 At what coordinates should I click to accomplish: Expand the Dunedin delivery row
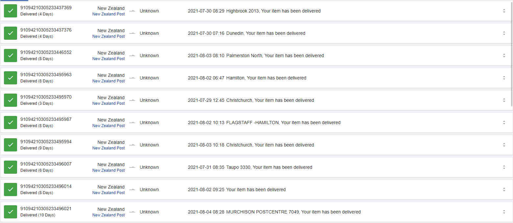pos(504,33)
